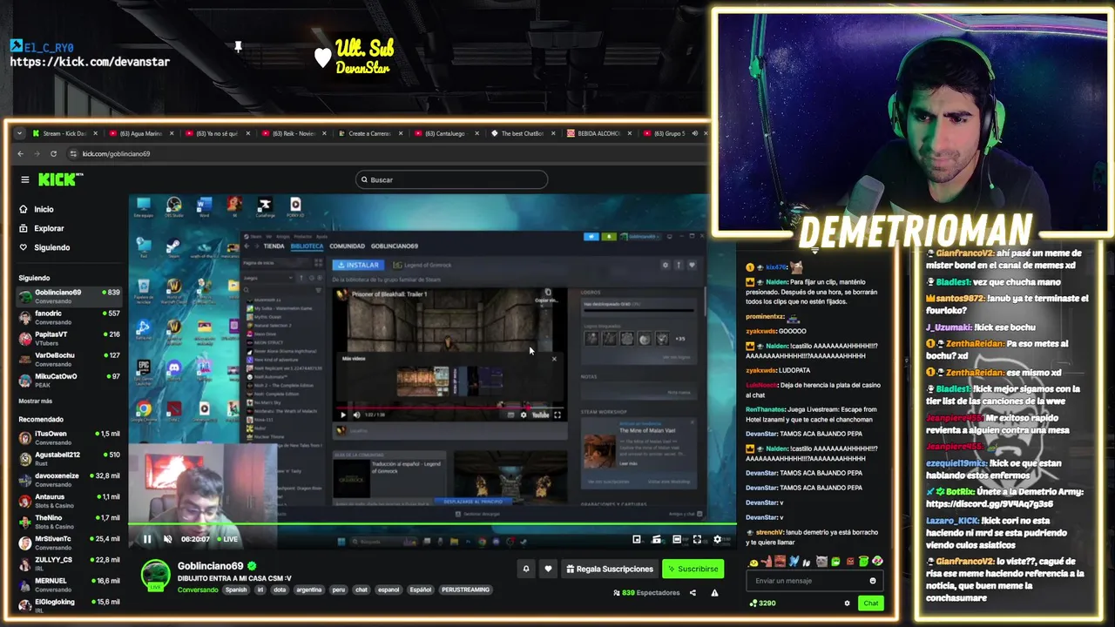Pause the Kick stream player
The height and width of the screenshot is (627, 1115).
tap(147, 539)
